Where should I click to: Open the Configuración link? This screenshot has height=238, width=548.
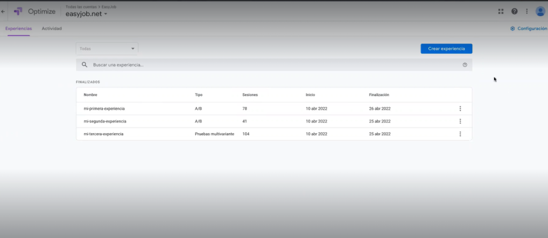click(x=528, y=29)
